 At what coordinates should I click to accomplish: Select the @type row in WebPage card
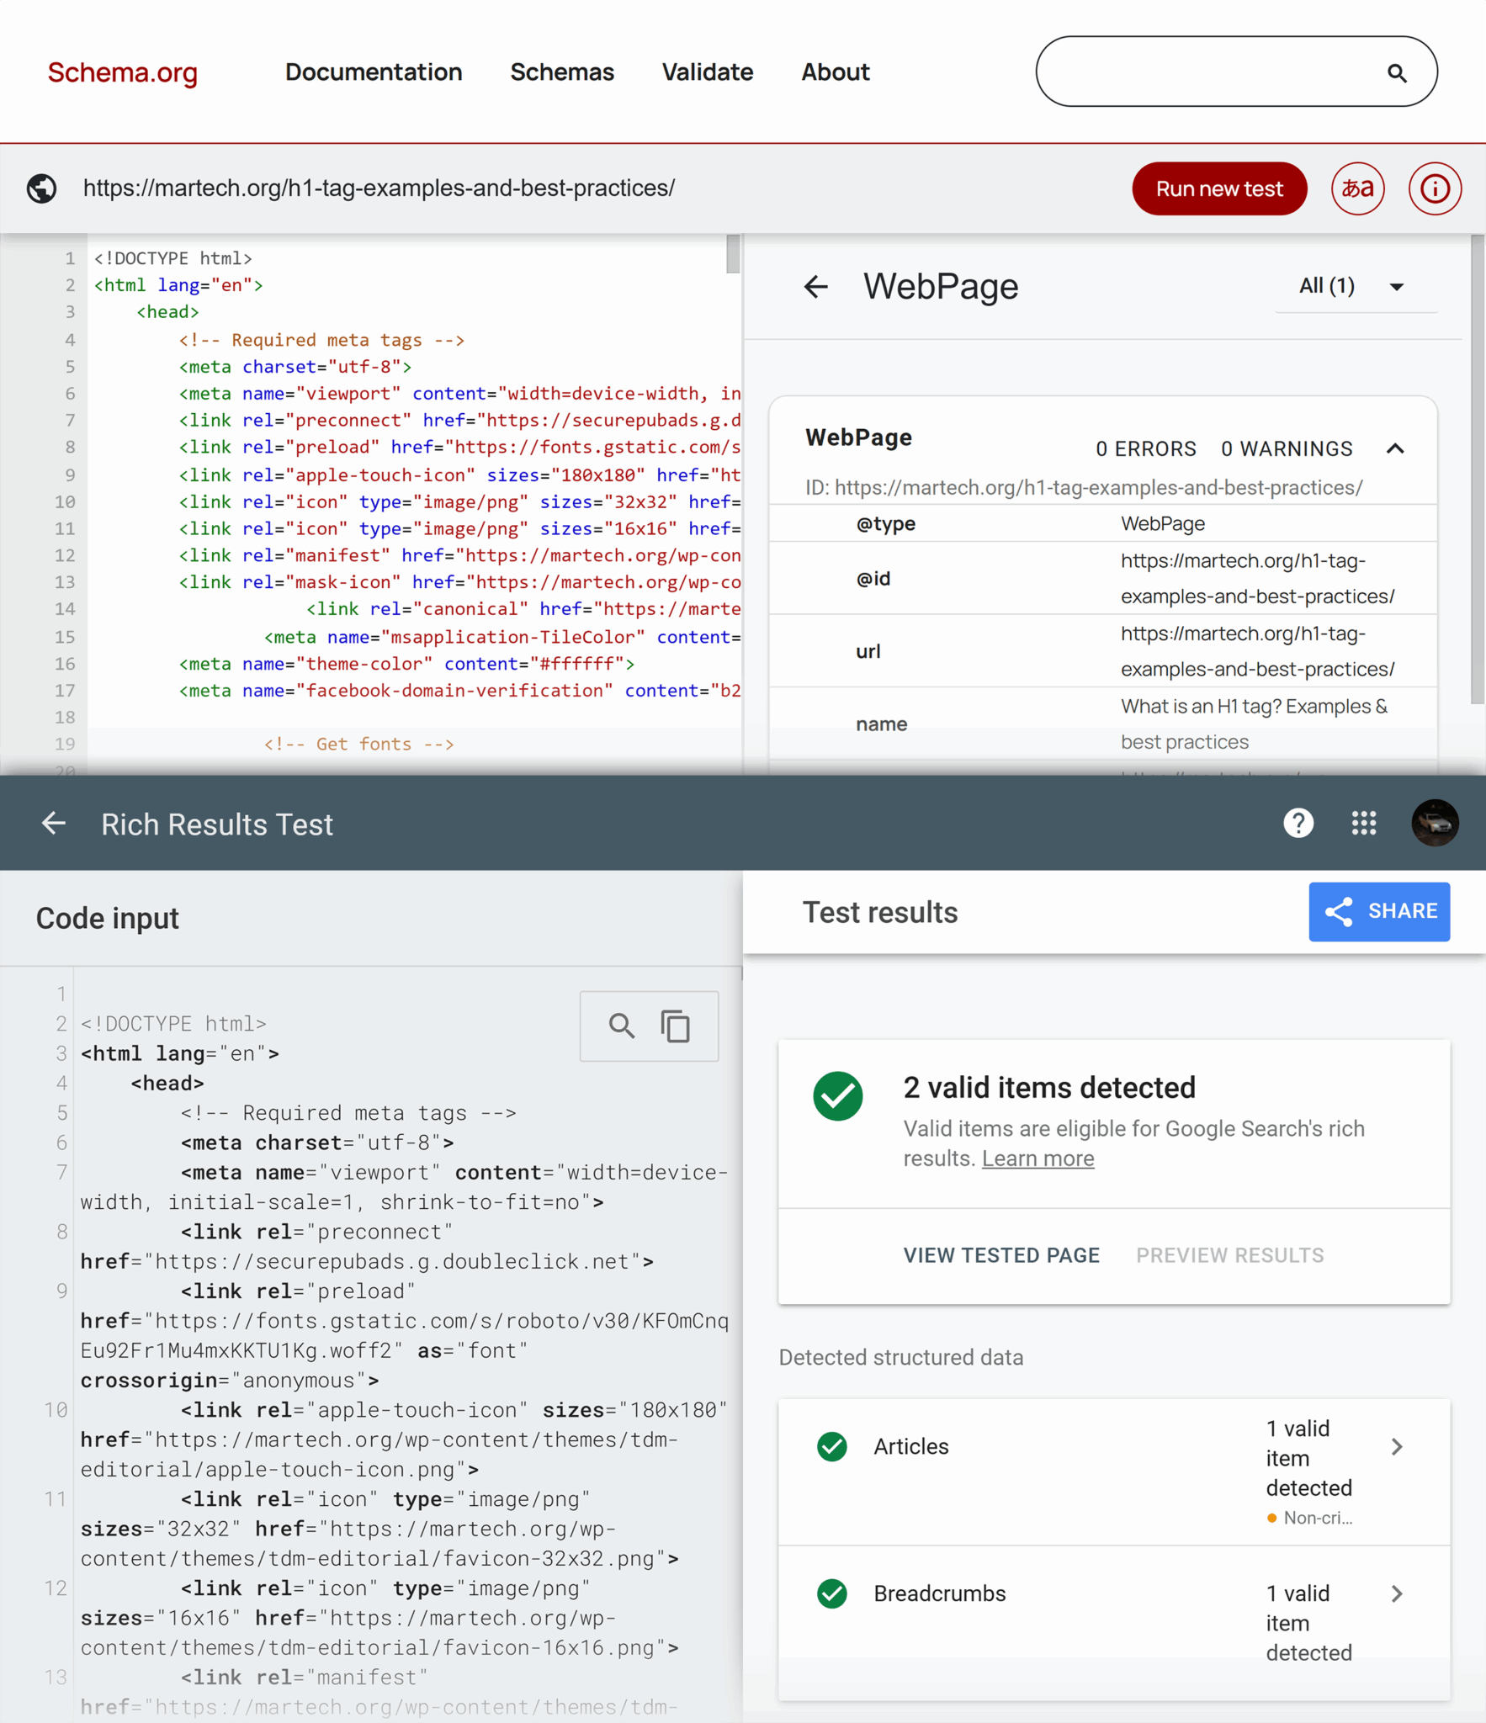click(1103, 523)
